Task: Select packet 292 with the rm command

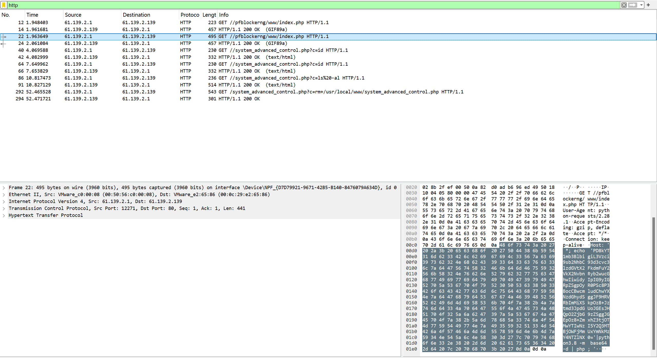Action: [x=257, y=92]
